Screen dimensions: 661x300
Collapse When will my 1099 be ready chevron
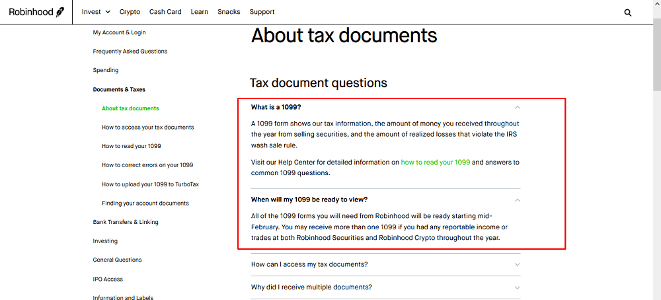click(x=518, y=200)
